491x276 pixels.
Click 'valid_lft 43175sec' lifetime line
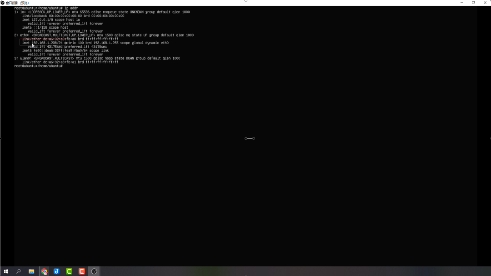click(x=67, y=47)
